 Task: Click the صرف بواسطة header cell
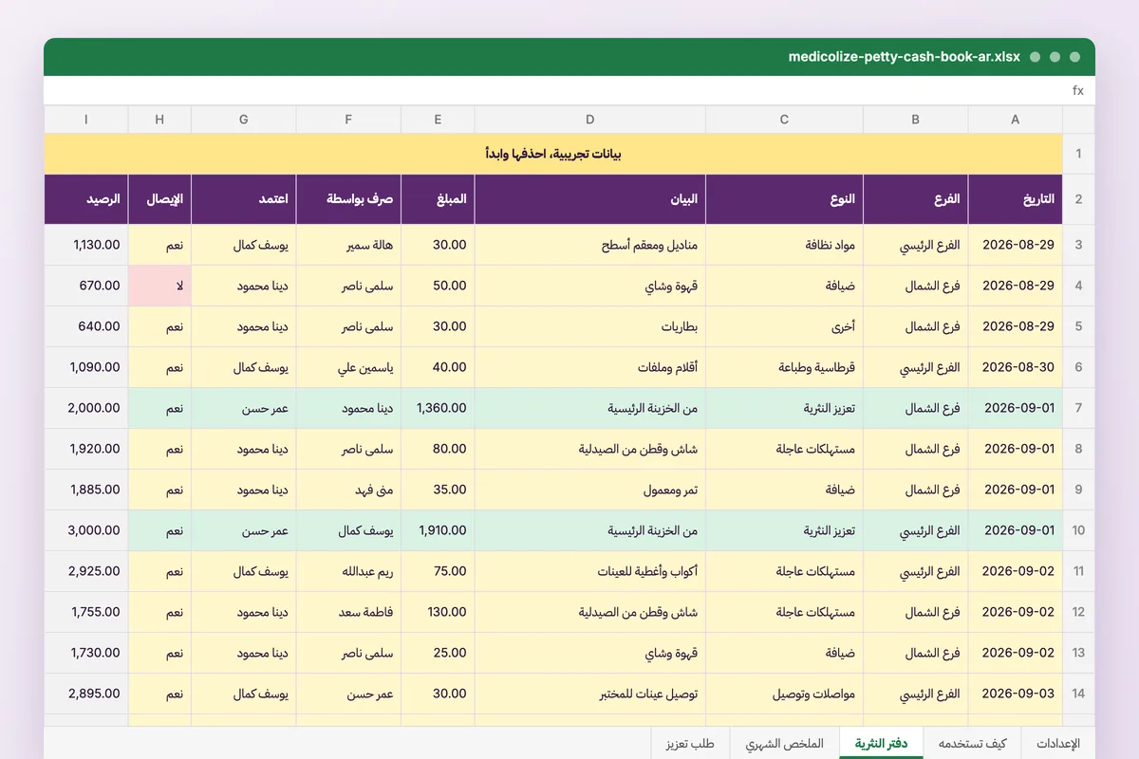(x=348, y=199)
